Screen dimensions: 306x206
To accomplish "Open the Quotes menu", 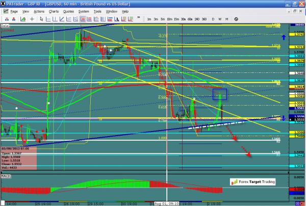I will pos(69,11).
